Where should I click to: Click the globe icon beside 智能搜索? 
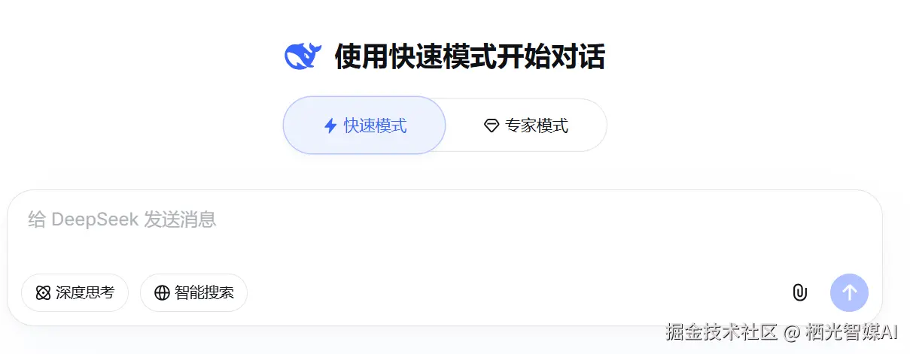[x=162, y=292]
